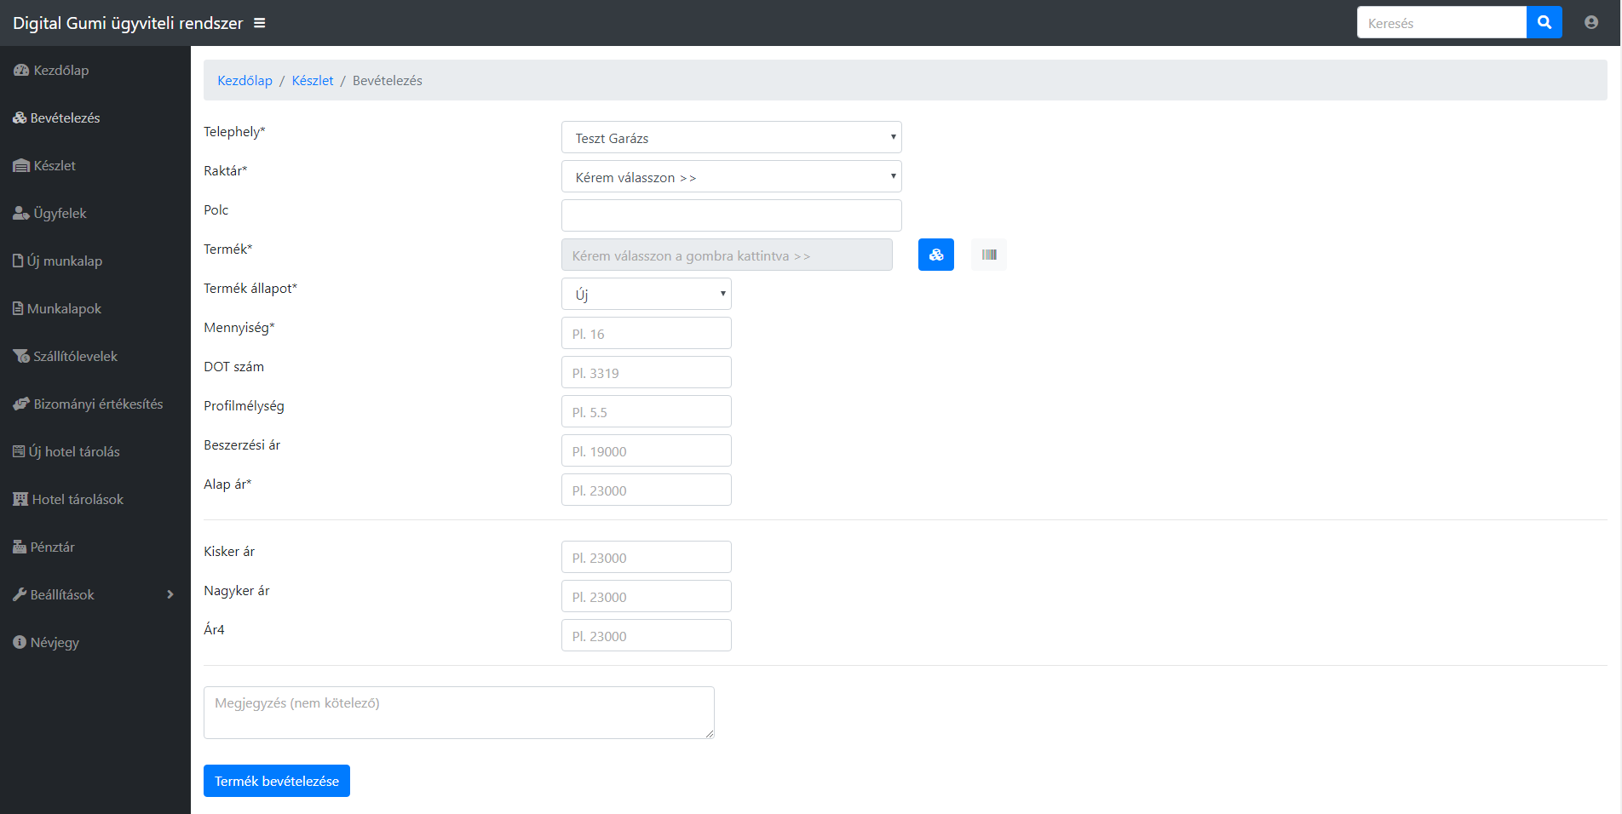Viewport: 1622px width, 814px height.
Task: Click the Beállítások wrench icon
Action: click(20, 595)
